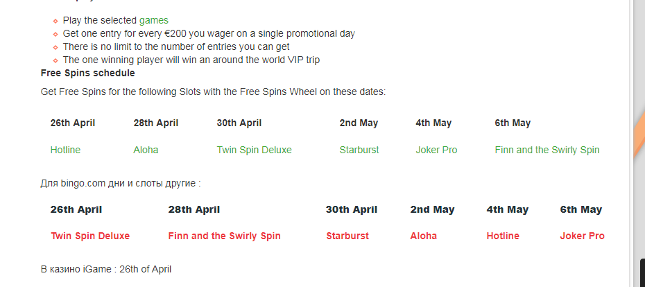
Task: Click the red Joker Pro text
Action: tap(582, 236)
